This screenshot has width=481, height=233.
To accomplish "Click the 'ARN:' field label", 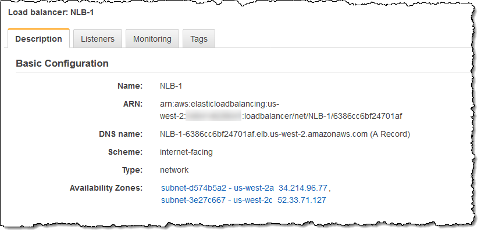I will (132, 104).
